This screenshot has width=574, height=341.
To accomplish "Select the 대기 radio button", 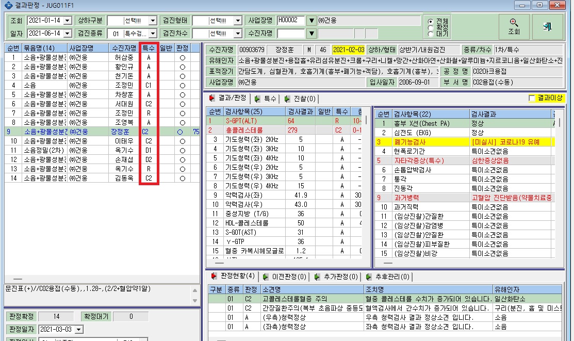I will pos(431,34).
